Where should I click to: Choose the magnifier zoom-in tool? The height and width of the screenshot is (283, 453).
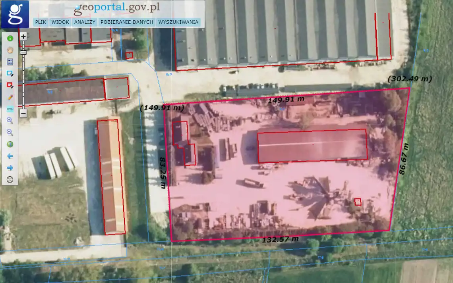[x=10, y=121]
